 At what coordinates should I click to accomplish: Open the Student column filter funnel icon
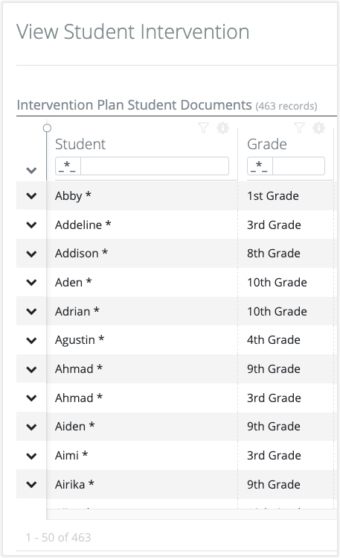203,128
